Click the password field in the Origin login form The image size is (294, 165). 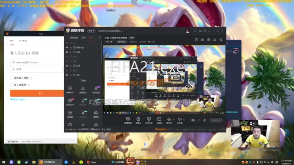37,69
